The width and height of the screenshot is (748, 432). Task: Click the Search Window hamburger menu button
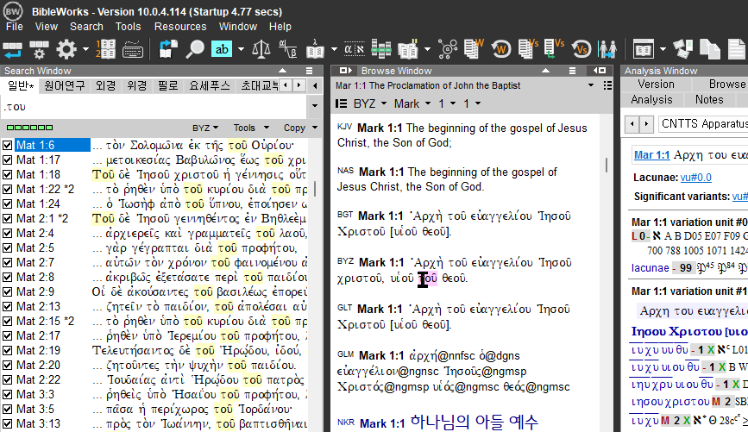point(310,71)
